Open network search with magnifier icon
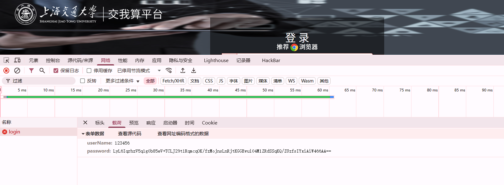Image resolution: width=504 pixels, height=185 pixels. 42,71
